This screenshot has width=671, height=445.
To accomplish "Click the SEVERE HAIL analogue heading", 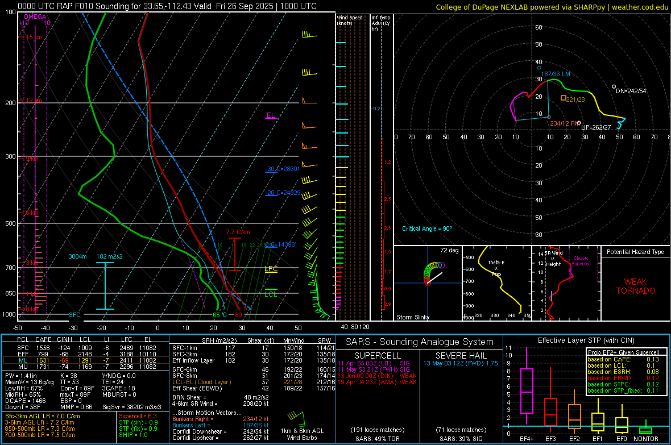I will pyautogui.click(x=461, y=356).
